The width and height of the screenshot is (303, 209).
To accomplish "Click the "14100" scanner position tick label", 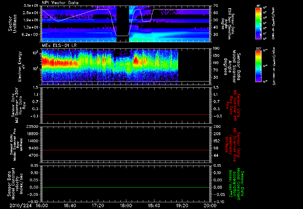I will [x=33, y=141].
